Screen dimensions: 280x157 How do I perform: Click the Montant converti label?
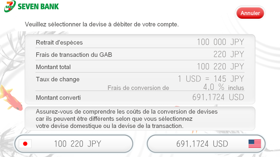coord(58,98)
